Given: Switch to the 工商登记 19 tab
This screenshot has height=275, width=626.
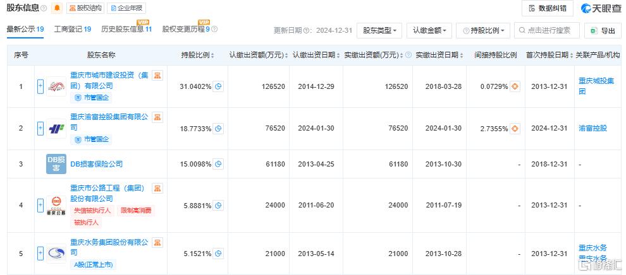Looking at the screenshot, I should pyautogui.click(x=73, y=29).
